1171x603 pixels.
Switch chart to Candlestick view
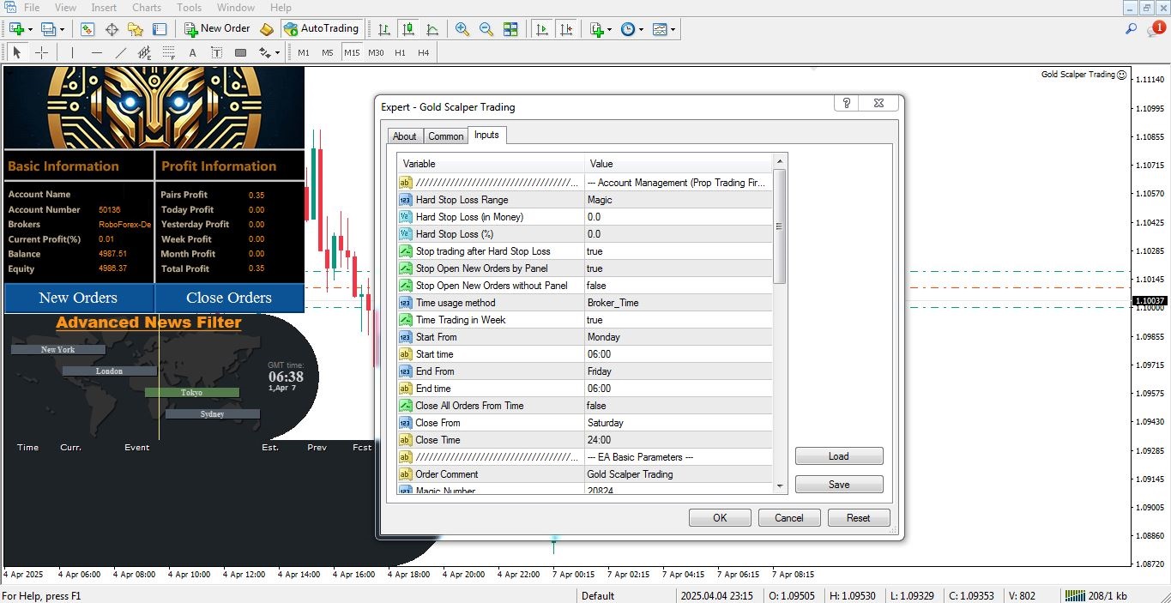pyautogui.click(x=407, y=28)
